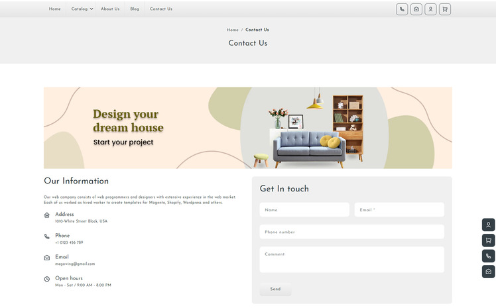The image size is (496, 308).
Task: Click the phone icon in the header
Action: coord(402,9)
